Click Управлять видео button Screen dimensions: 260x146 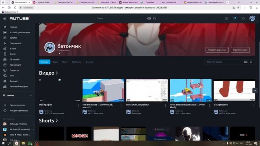240,50
